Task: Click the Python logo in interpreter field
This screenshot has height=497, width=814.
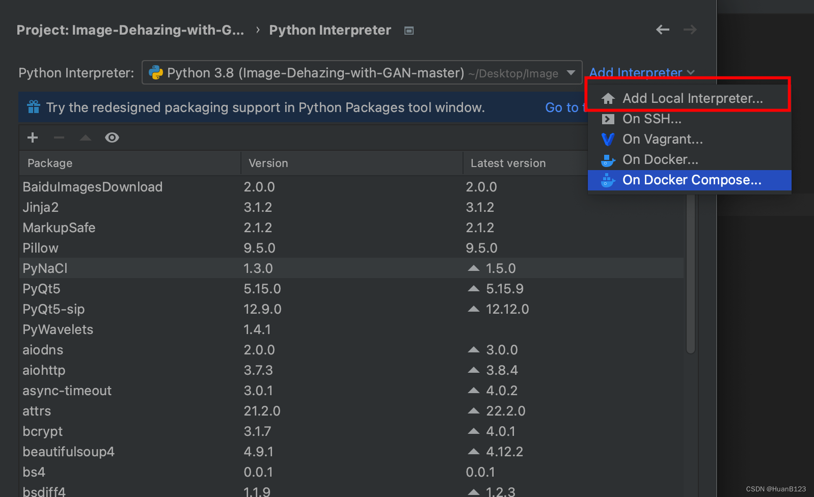Action: click(x=155, y=73)
